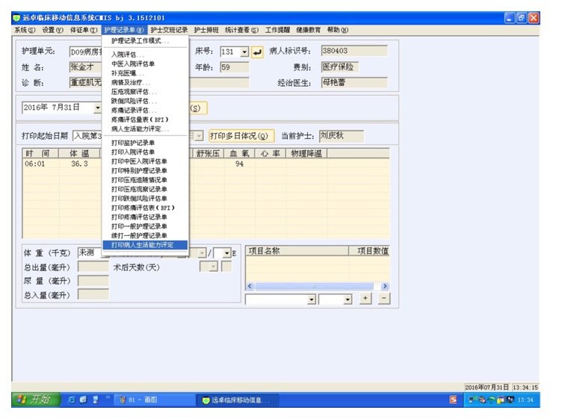Select 打印特别护理记录单 menu entry
Screen dimensions: 574x419
point(145,170)
